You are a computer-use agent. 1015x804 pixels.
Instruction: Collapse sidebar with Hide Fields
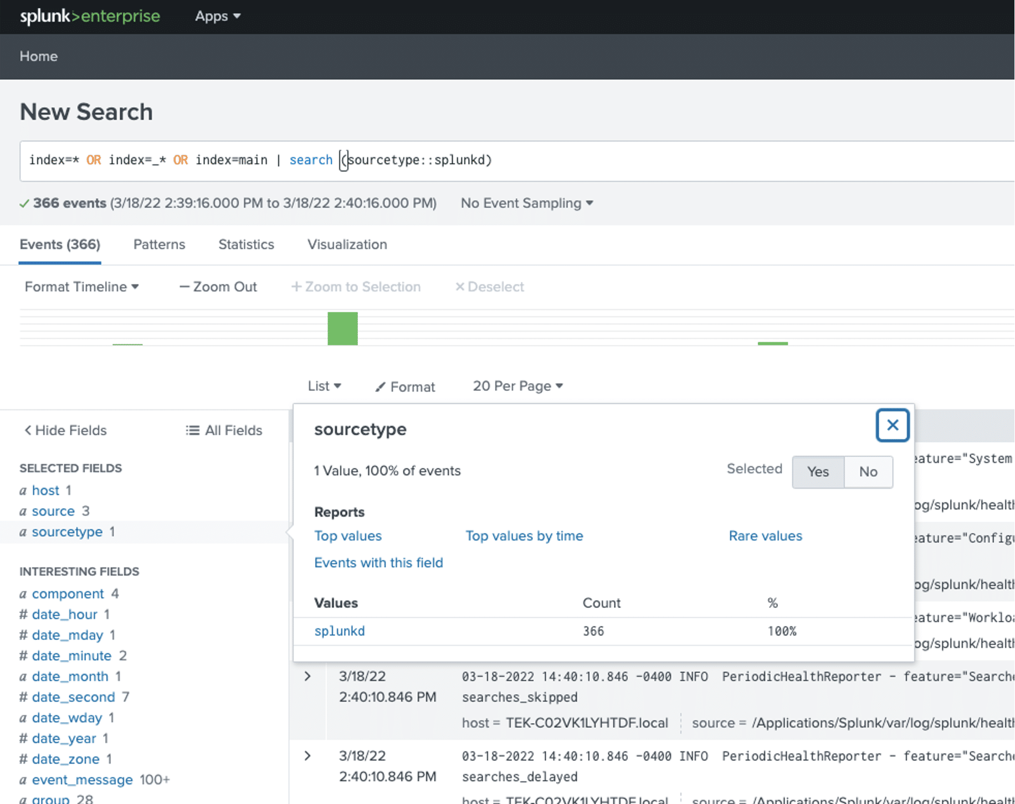[65, 430]
